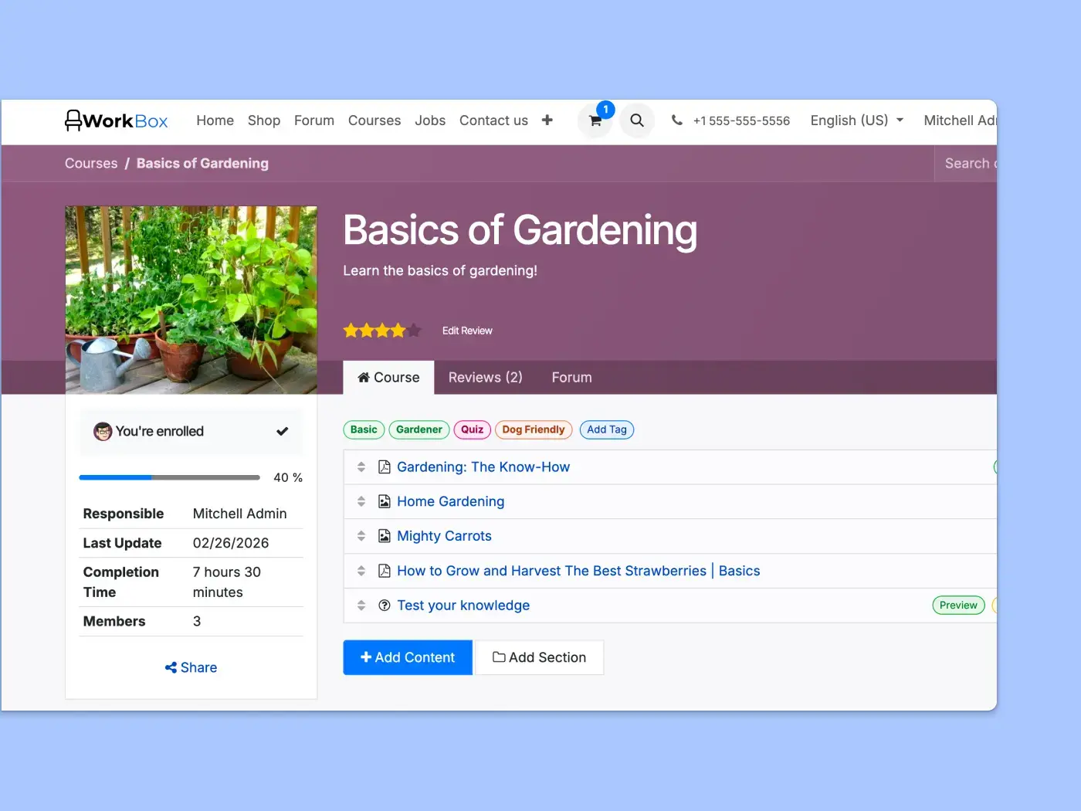
Task: Click the WorkBox logo
Action: tap(117, 120)
